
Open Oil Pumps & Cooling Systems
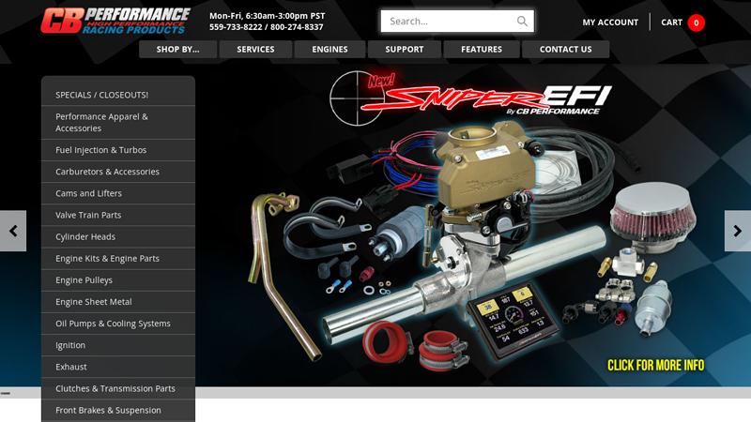(x=118, y=324)
